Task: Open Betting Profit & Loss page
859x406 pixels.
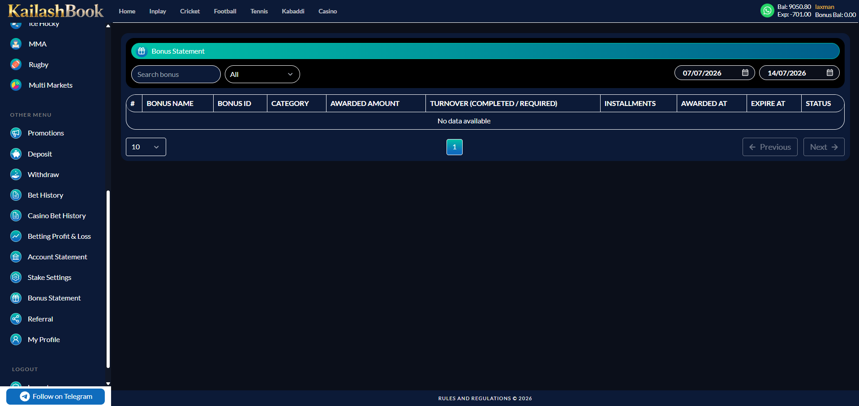Action: point(59,236)
